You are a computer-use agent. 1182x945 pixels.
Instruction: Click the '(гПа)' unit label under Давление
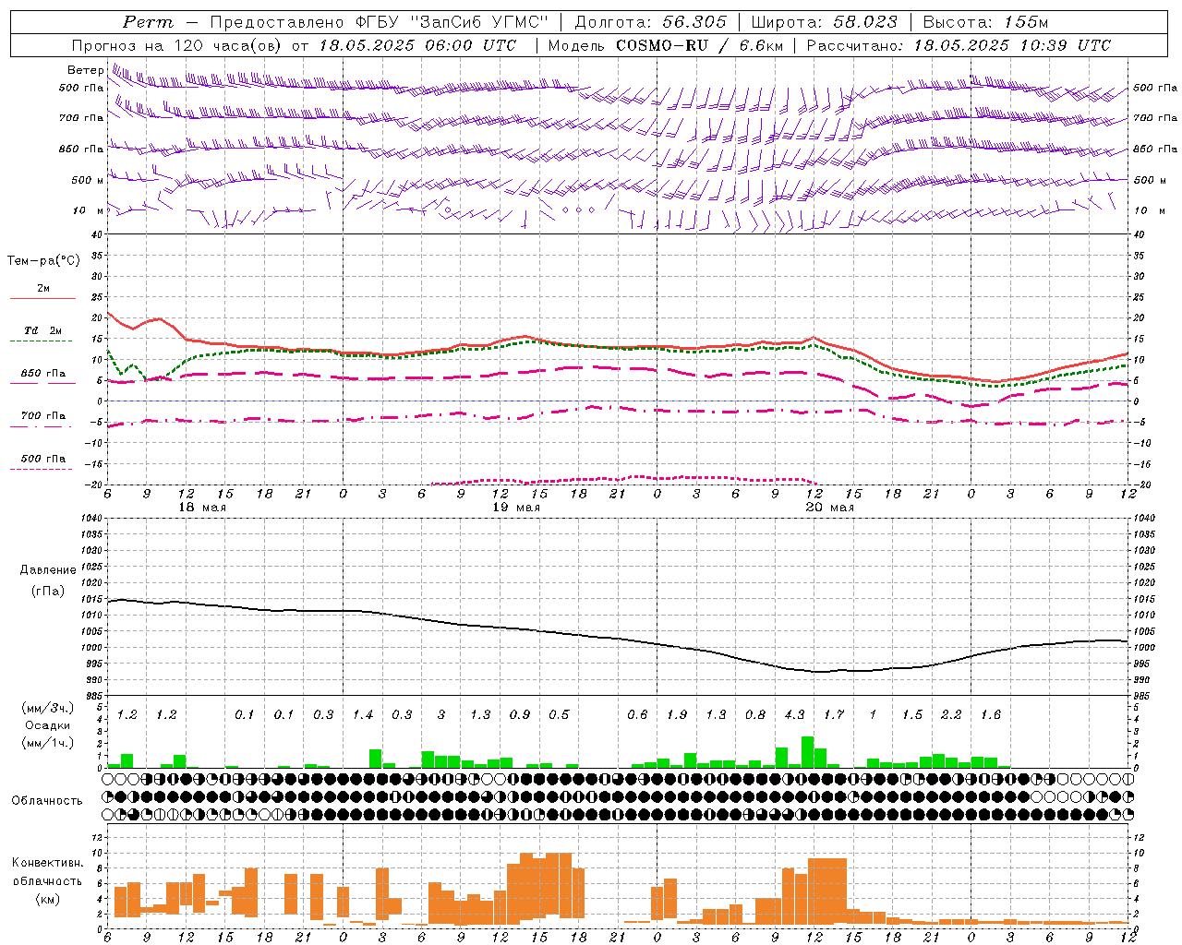point(48,591)
